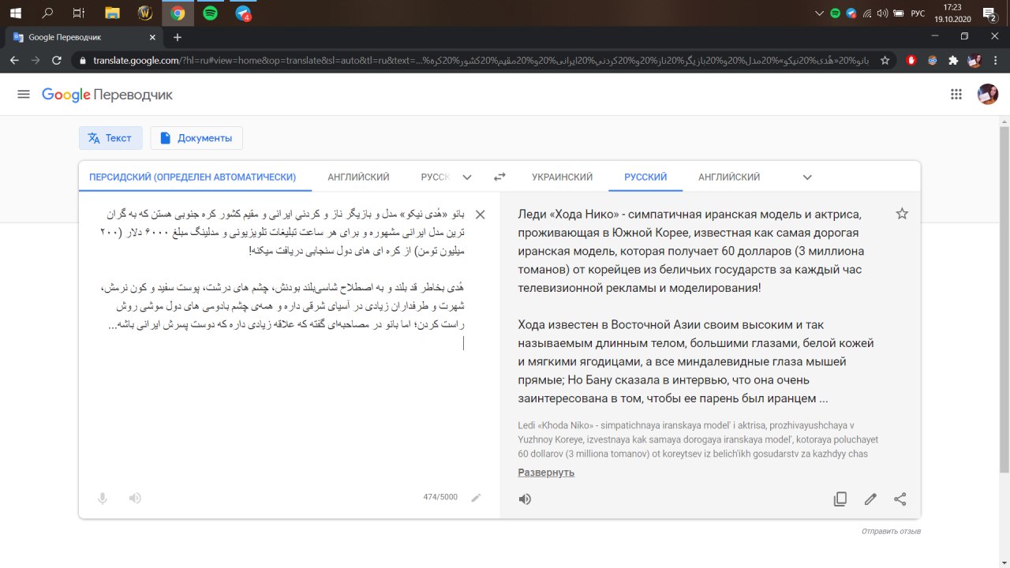Click the Google Переводчик logo
The image size is (1010, 568).
coord(107,95)
